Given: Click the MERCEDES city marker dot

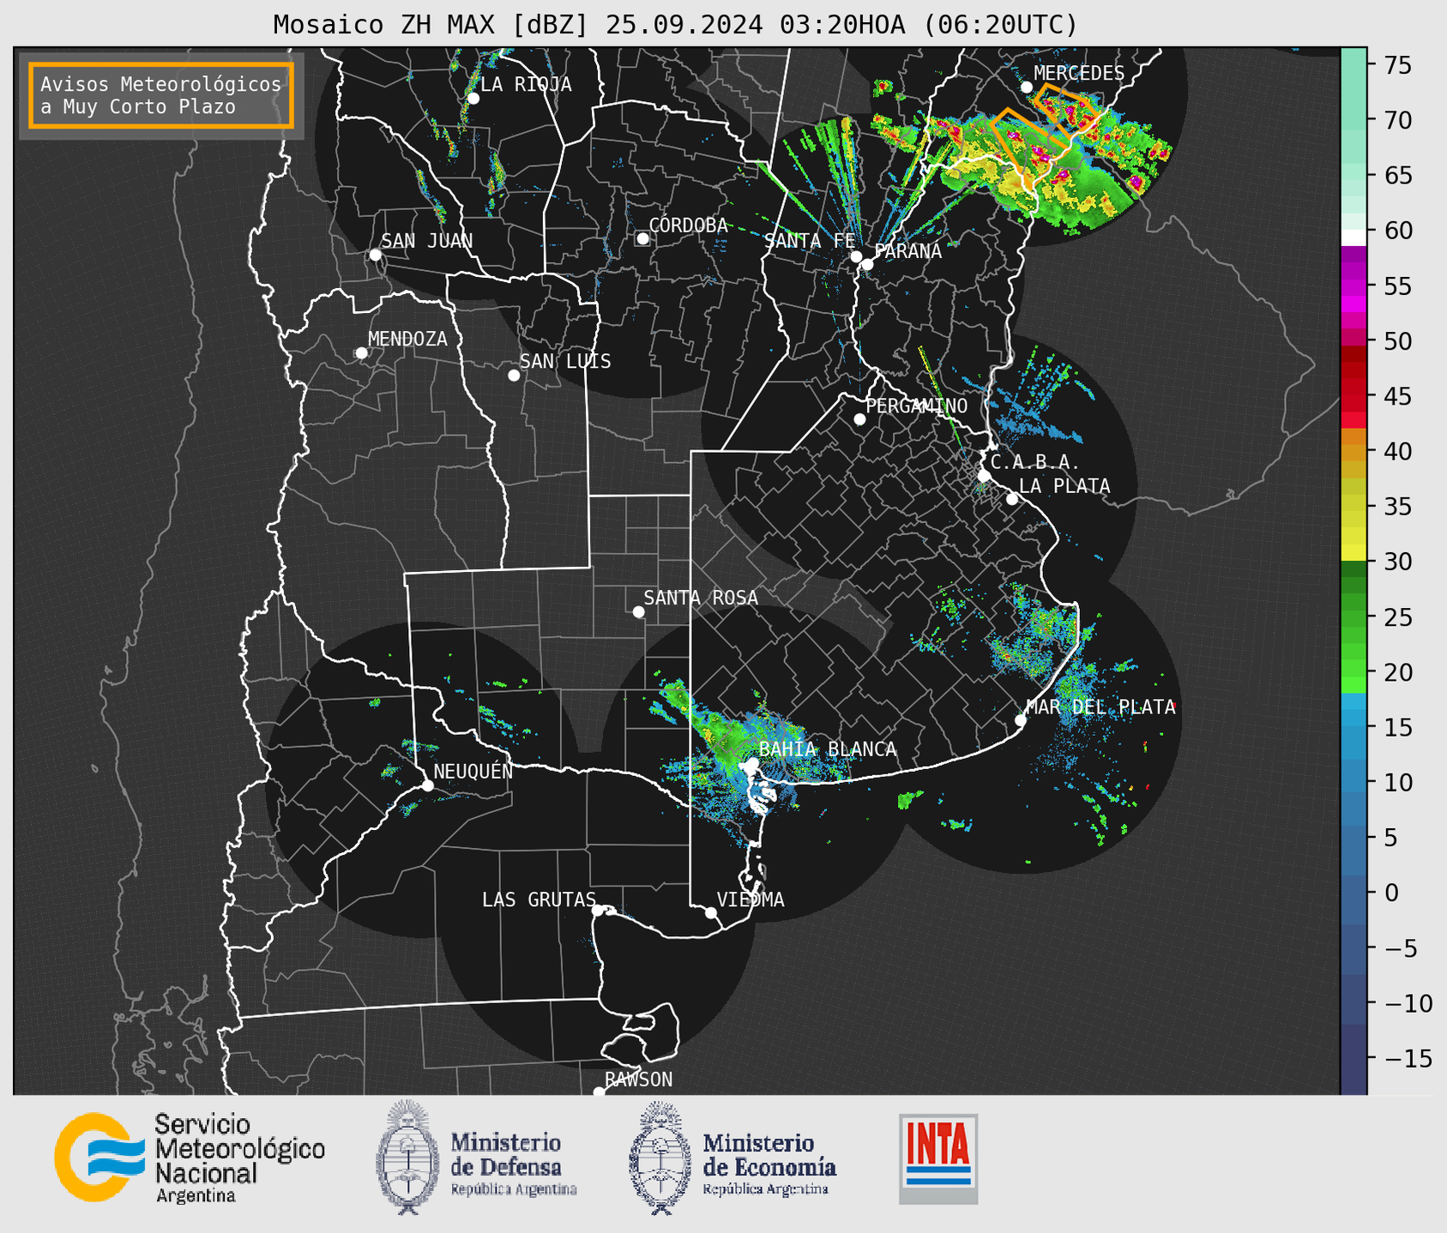Looking at the screenshot, I should point(1027,87).
